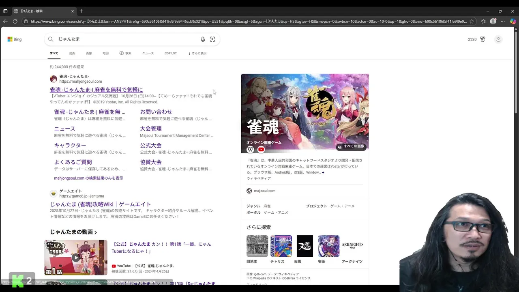Screen dimensions: 519x292
Task: Expand the description with the plus after Window…
Action: pyautogui.click(x=323, y=173)
